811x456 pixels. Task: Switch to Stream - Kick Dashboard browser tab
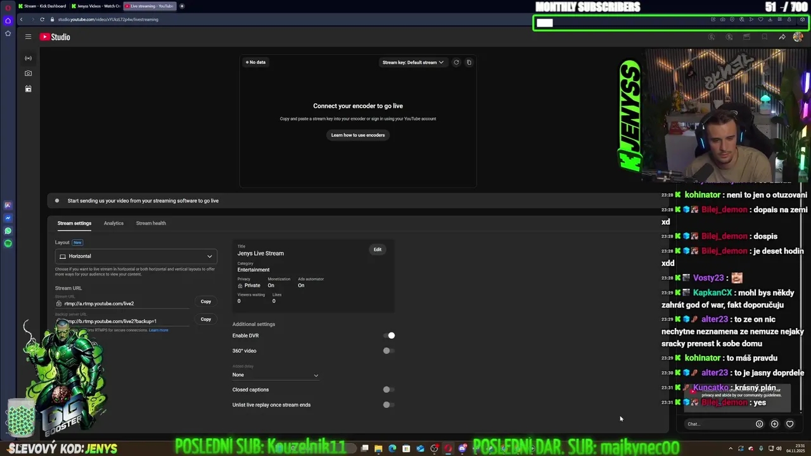[x=42, y=6]
